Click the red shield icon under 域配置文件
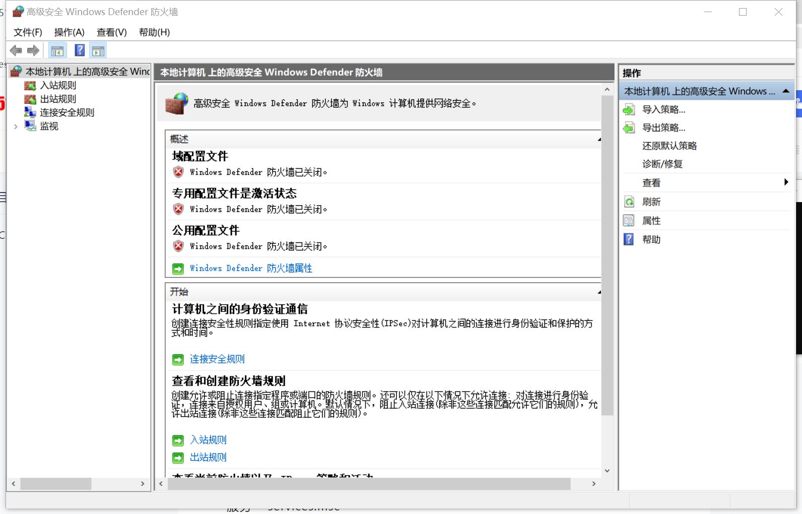 (178, 172)
